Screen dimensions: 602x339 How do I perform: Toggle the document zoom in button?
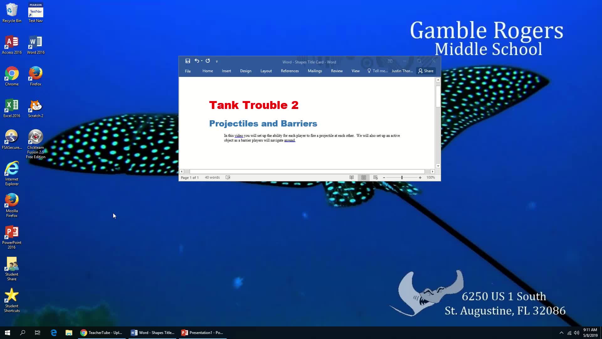[420, 177]
